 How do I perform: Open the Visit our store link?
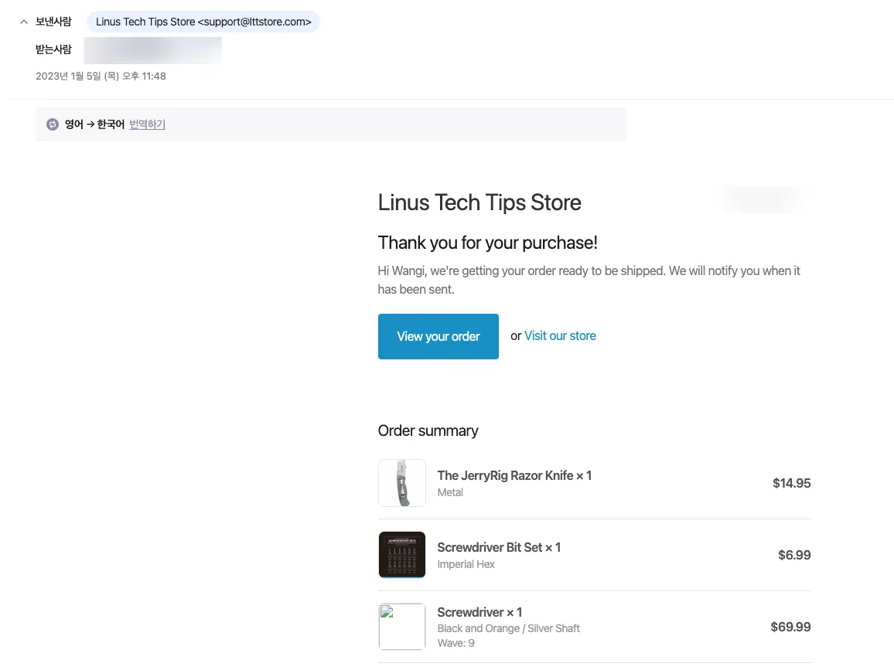[560, 336]
